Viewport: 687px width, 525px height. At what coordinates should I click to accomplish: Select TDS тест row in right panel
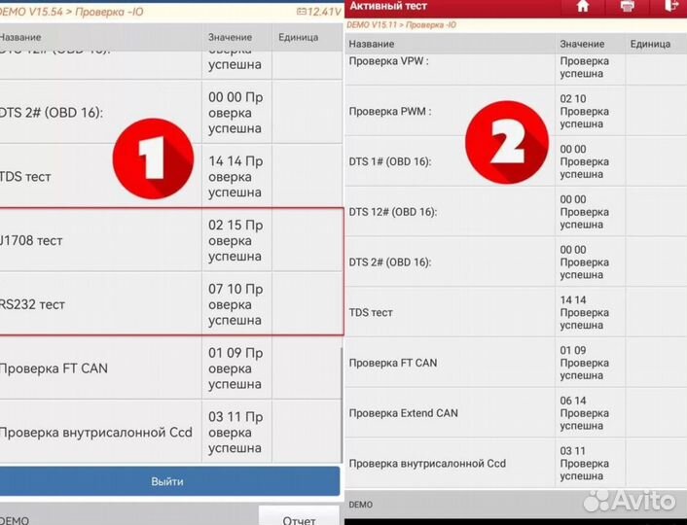tap(450, 312)
